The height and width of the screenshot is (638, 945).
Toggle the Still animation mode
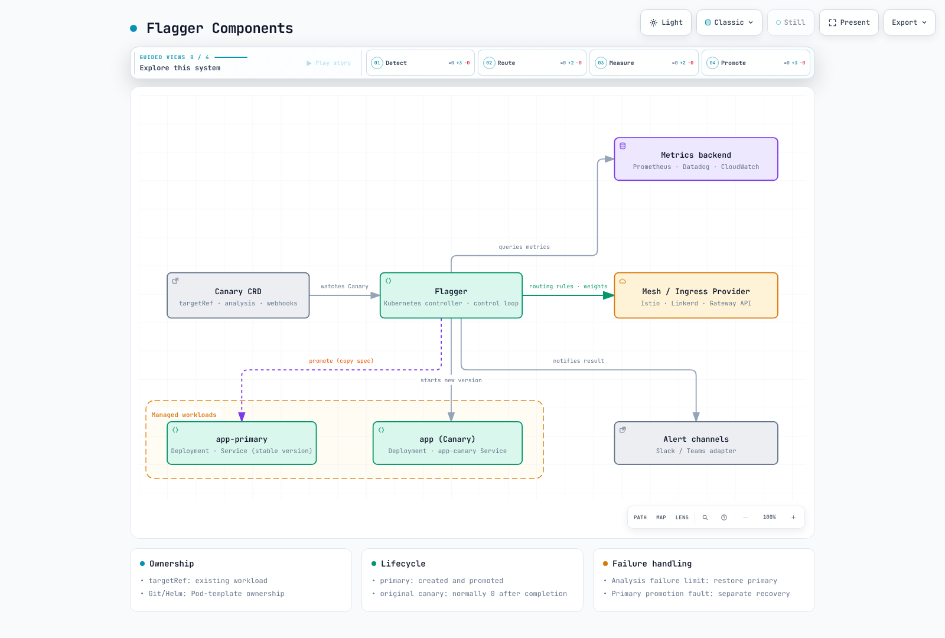pos(791,22)
